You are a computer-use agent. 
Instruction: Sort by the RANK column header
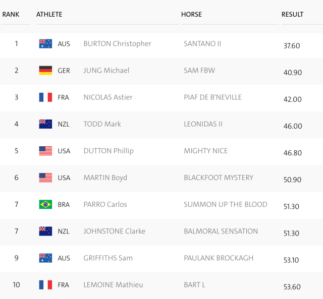click(x=11, y=15)
